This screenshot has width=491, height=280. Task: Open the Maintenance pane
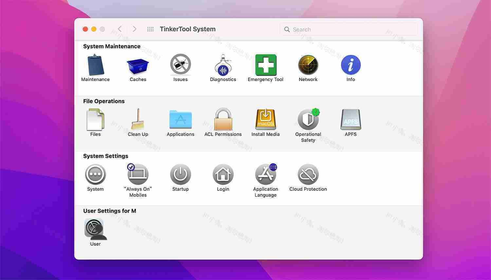point(95,65)
